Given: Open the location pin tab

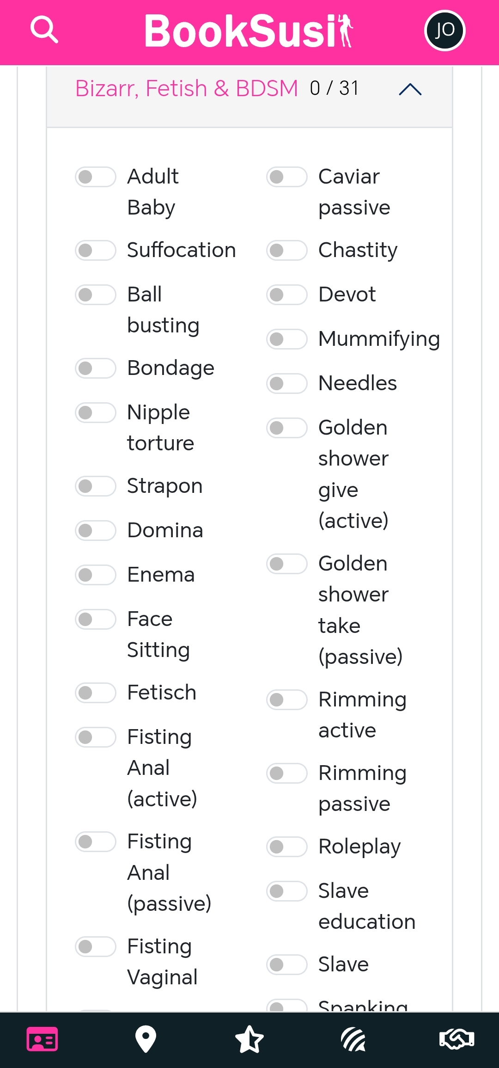Looking at the screenshot, I should point(146,1039).
